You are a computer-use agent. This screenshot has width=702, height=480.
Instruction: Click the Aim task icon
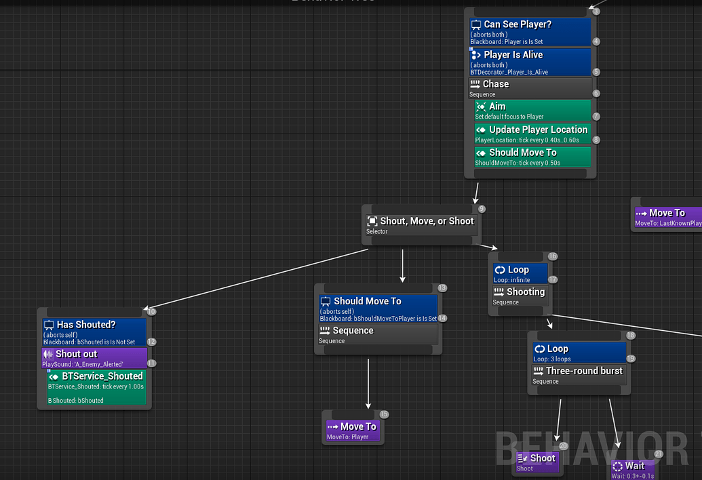(482, 106)
